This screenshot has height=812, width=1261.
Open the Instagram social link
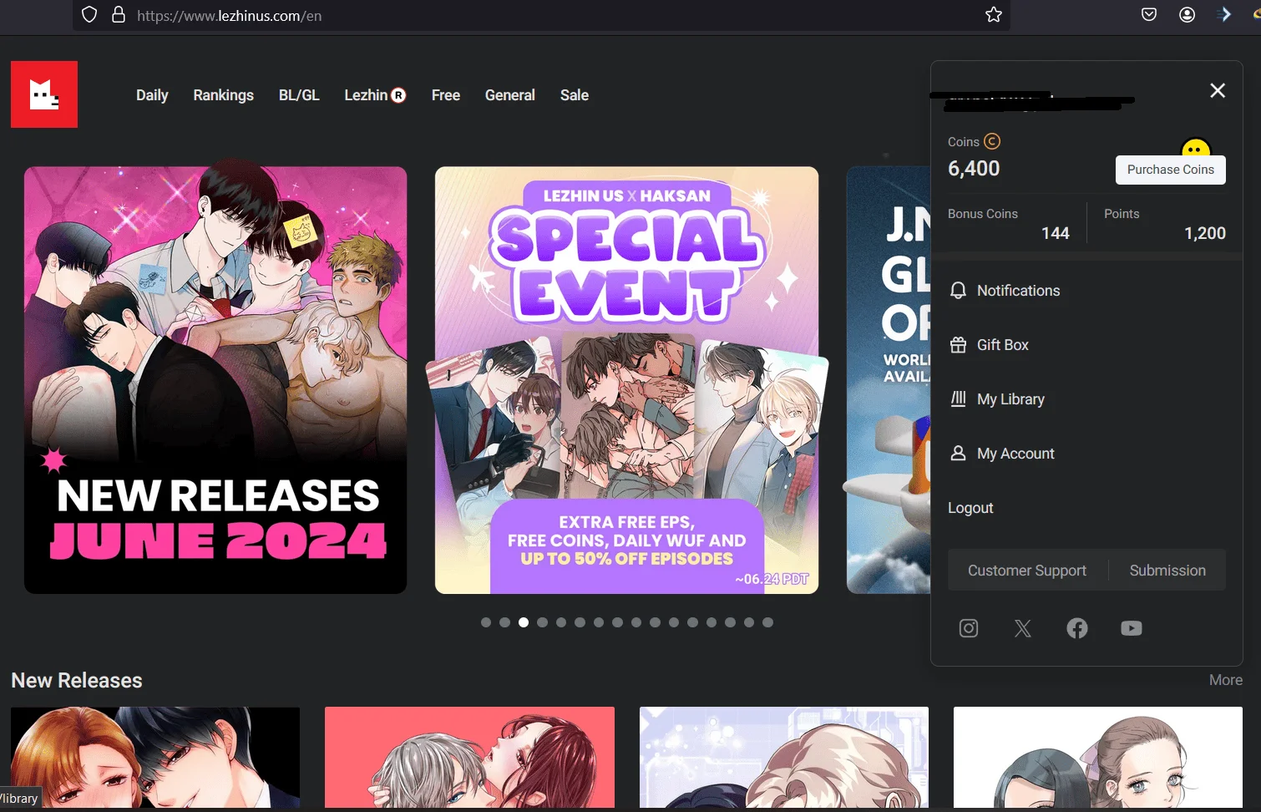coord(969,628)
